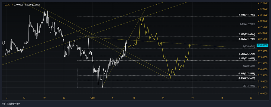Click date 16 on the time axis
The height and width of the screenshot is (107, 271).
point(192,98)
